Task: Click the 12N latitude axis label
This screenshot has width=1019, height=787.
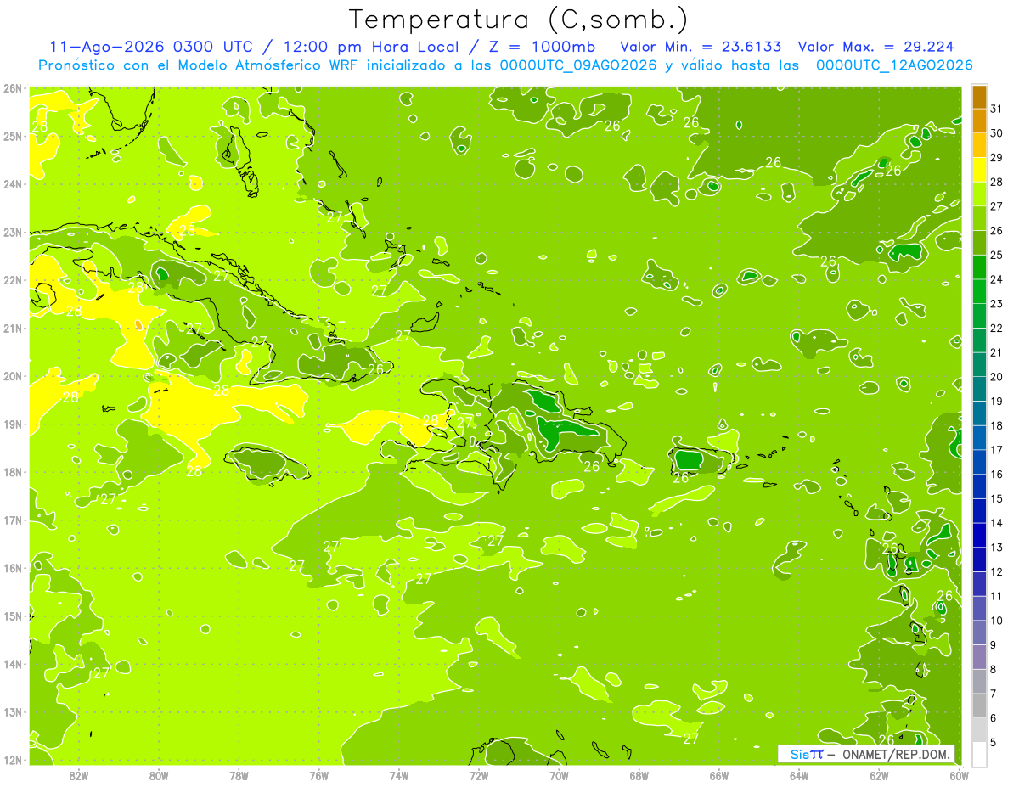Action: (13, 760)
